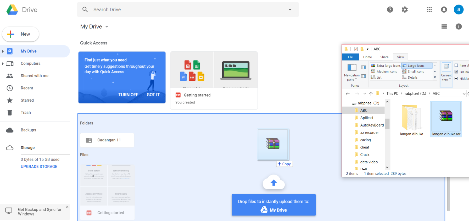Open Storage section
The height and width of the screenshot is (221, 469).
click(28, 148)
